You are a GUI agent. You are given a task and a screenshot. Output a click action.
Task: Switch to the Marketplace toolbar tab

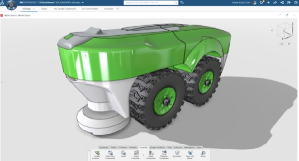(x=189, y=148)
